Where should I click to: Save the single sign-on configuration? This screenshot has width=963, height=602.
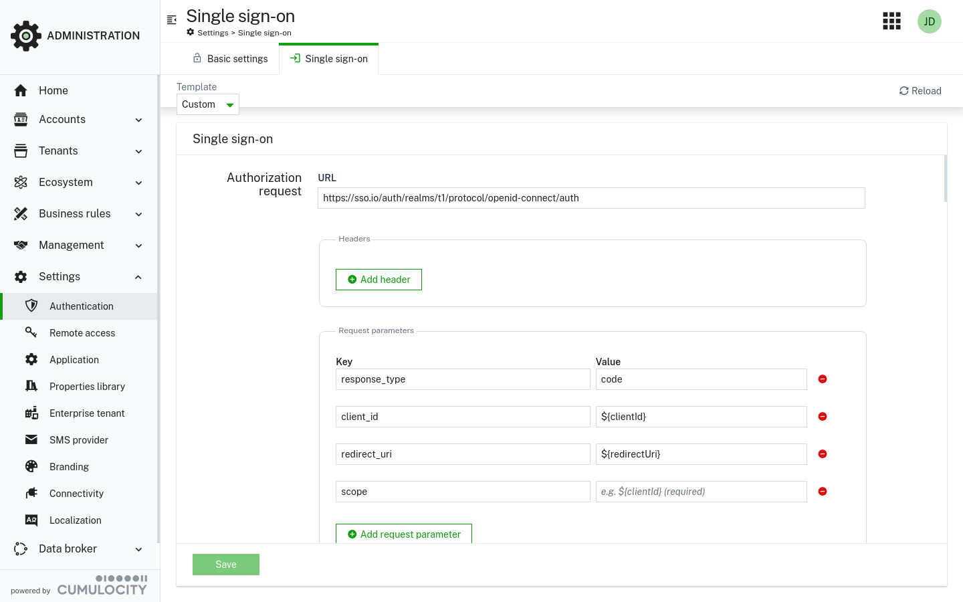click(x=225, y=564)
